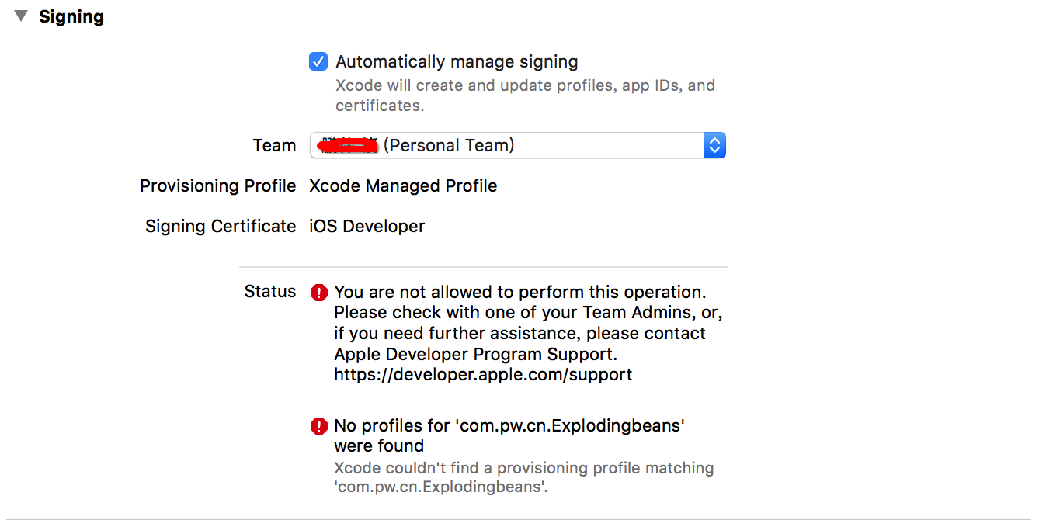Screen dimensions: 1039x520
Task: Click the redacted team name in Team dropdown
Action: [349, 145]
